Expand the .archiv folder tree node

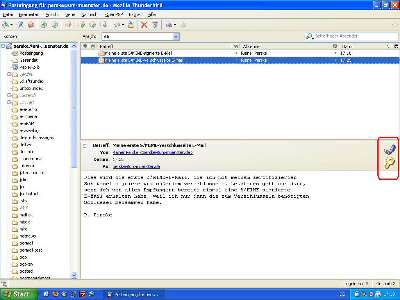(x=9, y=74)
